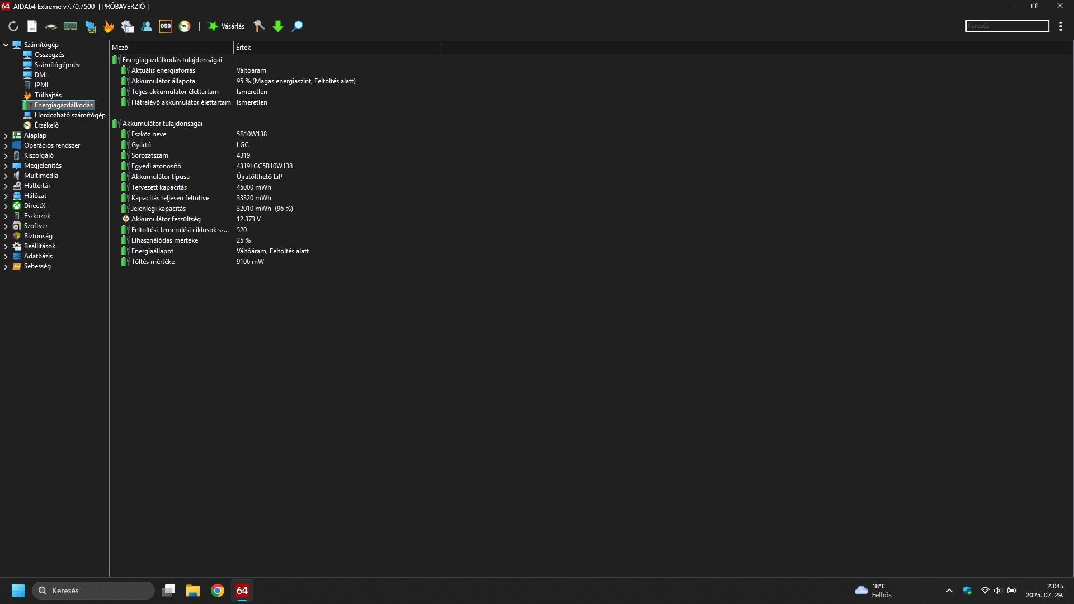Expand the Multimédia node
The image size is (1074, 604).
(6, 176)
